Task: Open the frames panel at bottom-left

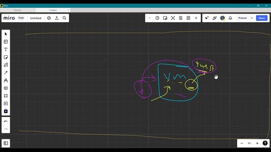Action: 6,143
